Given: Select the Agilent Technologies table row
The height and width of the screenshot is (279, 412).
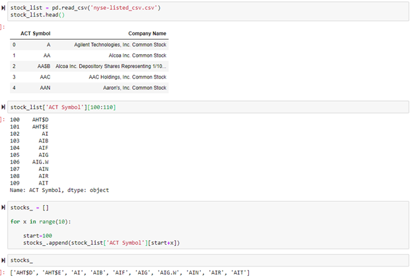Looking at the screenshot, I should coord(89,44).
